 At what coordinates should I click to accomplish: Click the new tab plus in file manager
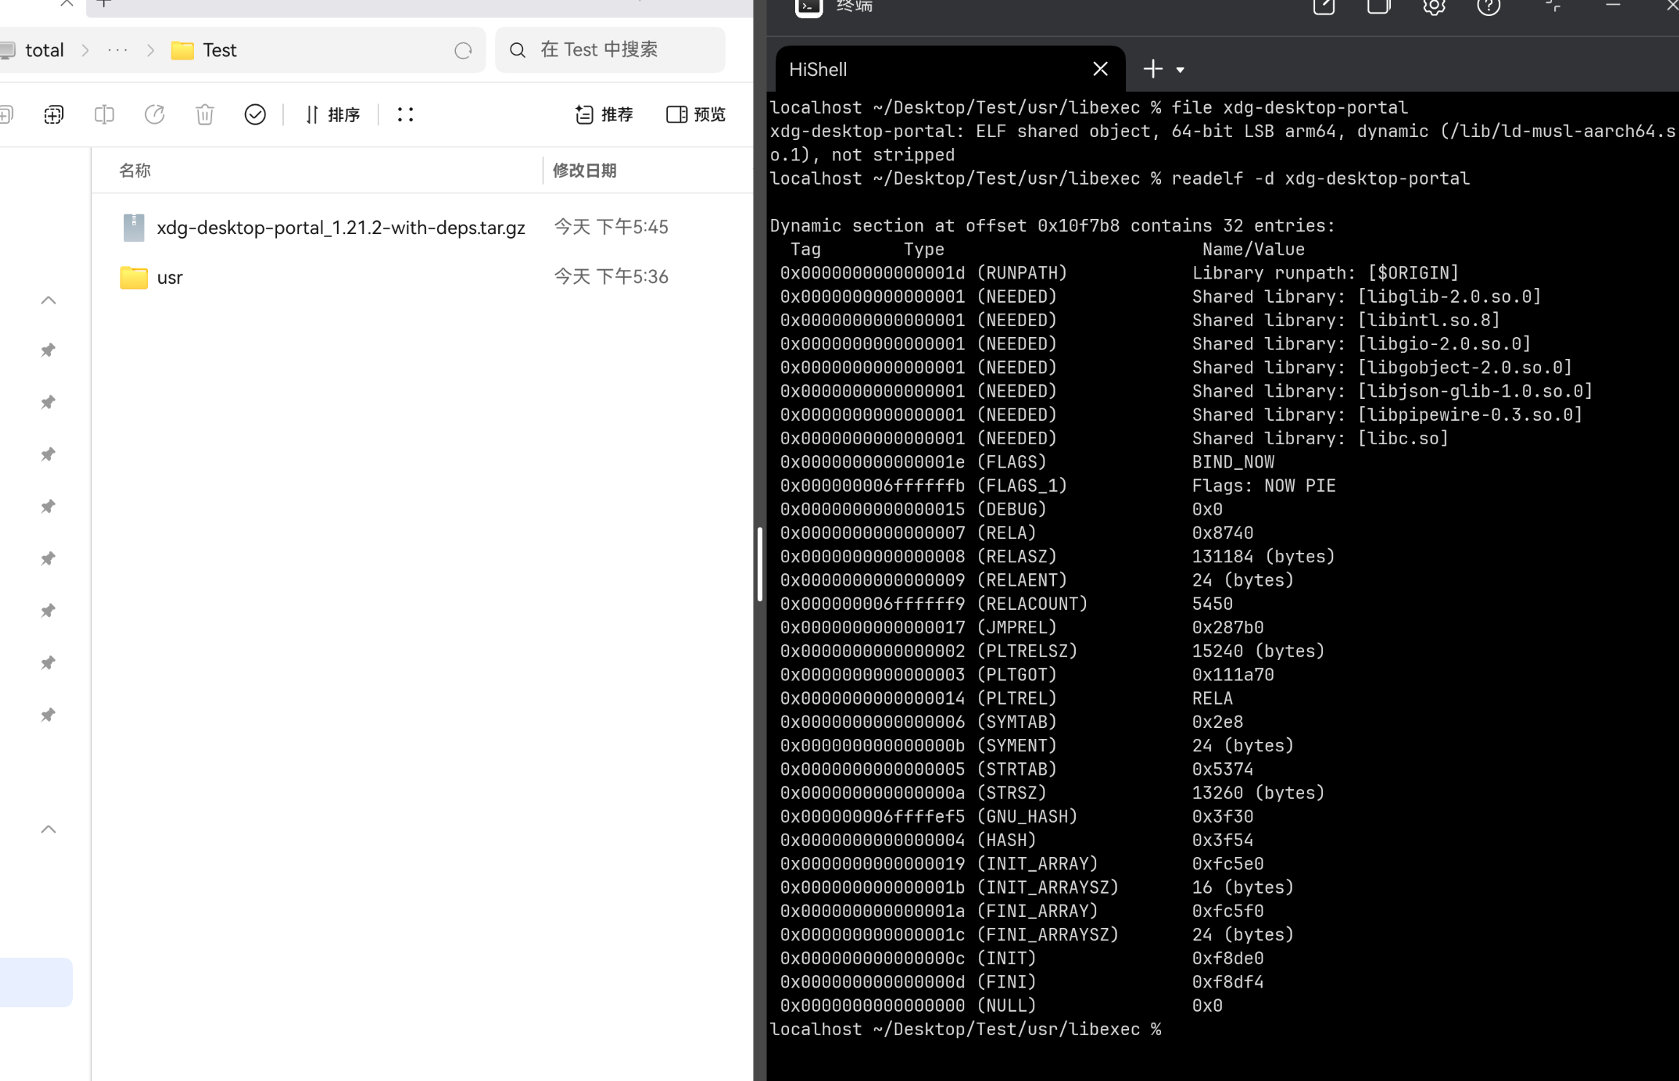click(104, 3)
